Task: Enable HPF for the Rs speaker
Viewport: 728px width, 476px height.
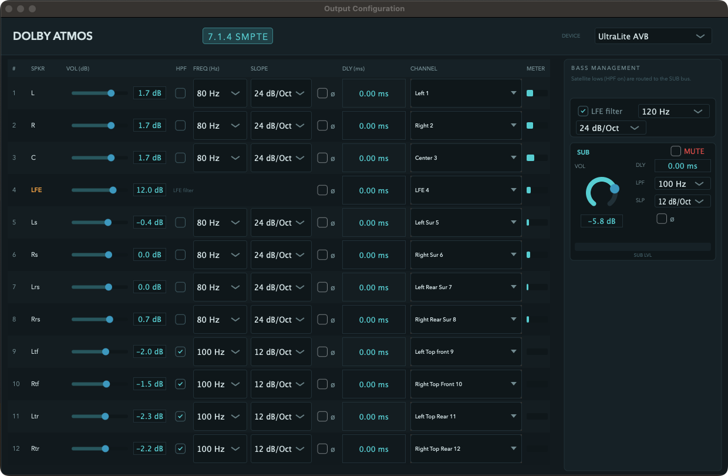Action: click(x=180, y=254)
